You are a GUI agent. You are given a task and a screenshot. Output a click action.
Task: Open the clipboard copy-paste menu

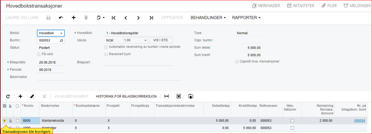coord(101,18)
